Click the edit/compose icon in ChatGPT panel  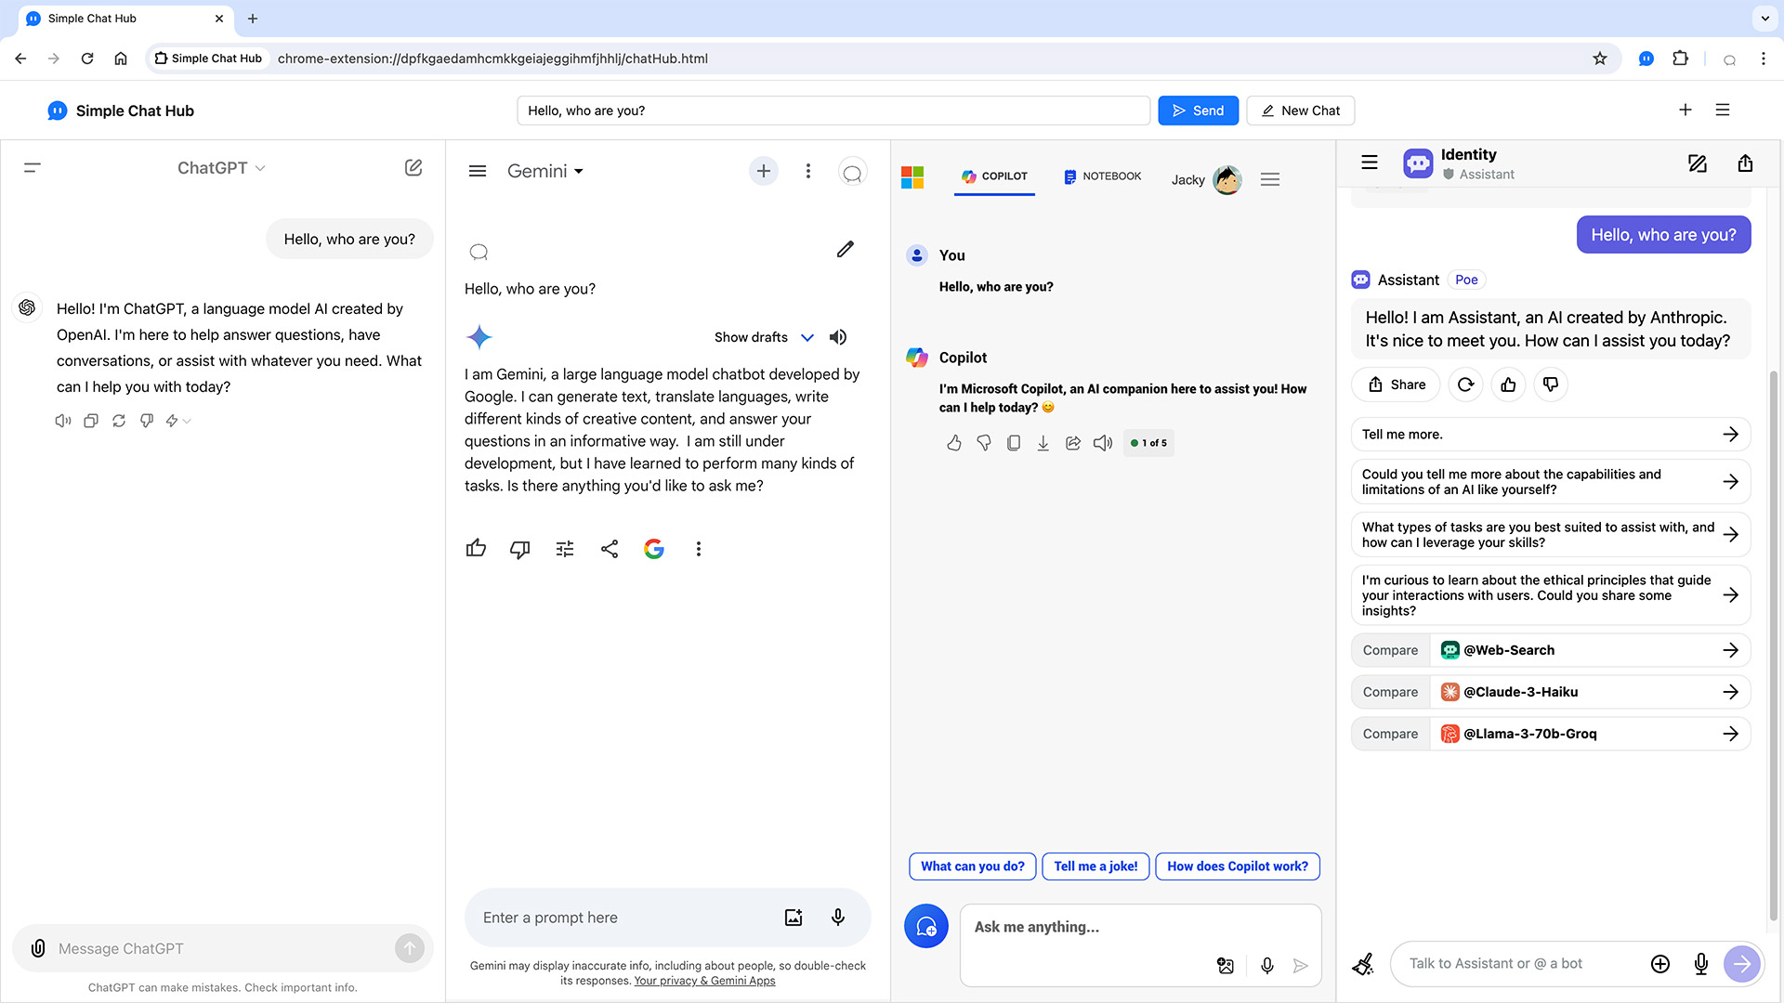pyautogui.click(x=413, y=168)
